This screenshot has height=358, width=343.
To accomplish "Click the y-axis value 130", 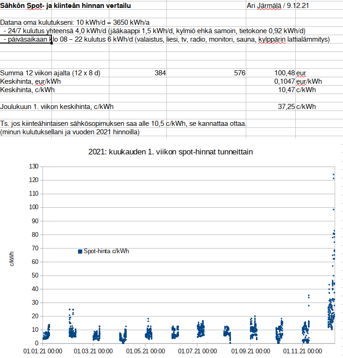I will coord(33,166).
